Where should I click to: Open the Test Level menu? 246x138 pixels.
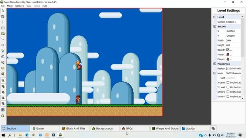pyautogui.click(x=20, y=6)
